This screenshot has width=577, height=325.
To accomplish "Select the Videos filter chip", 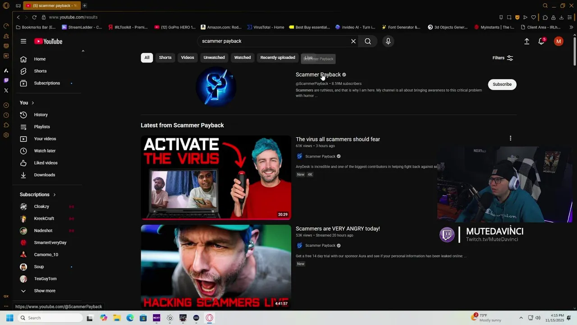I will [188, 57].
